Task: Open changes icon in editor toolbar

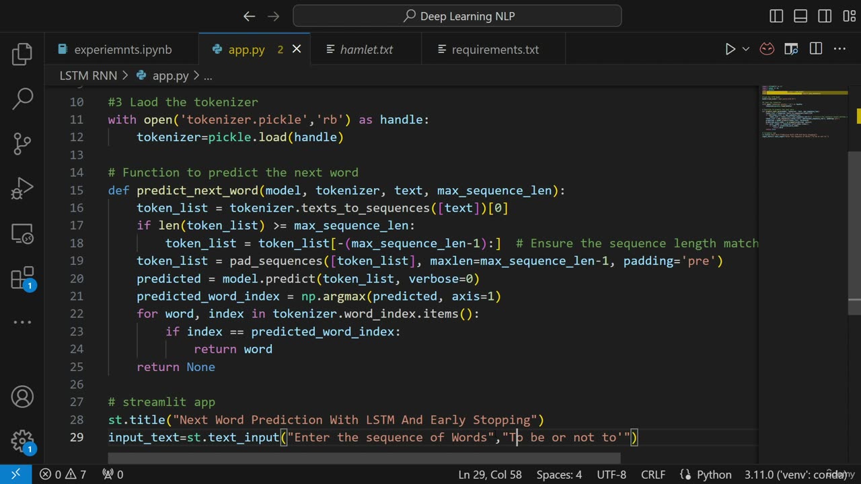Action: click(791, 49)
